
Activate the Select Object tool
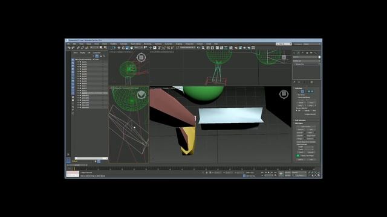(101, 48)
